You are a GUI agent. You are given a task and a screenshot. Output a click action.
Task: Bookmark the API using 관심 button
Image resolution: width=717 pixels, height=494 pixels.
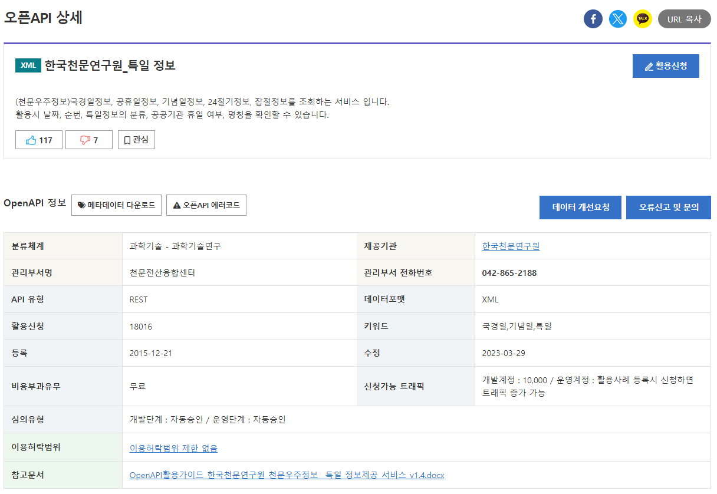tap(136, 140)
